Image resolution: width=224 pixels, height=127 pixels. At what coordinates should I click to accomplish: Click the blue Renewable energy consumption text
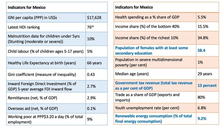(x=153, y=119)
